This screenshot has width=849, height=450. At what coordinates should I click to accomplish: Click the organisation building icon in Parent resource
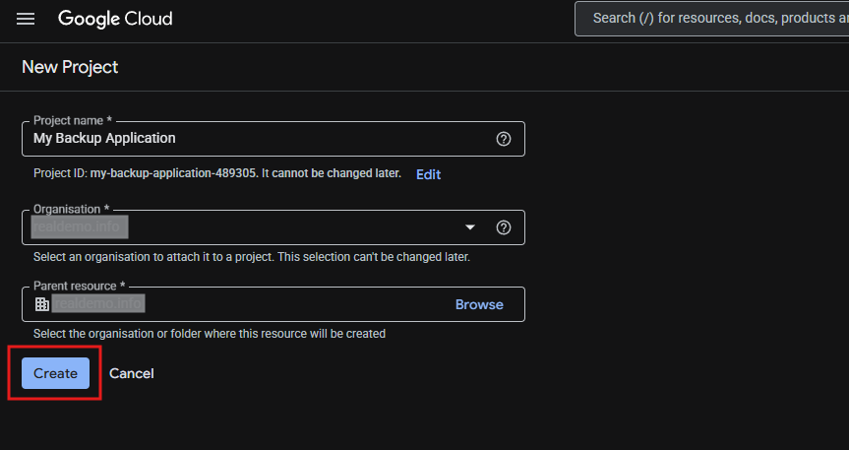pos(41,304)
